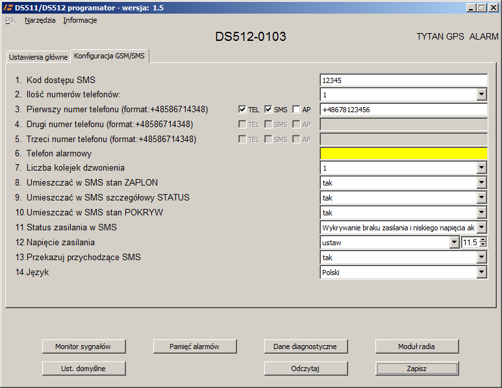Screen dimensions: 502x388
Task: Open the Narzędzia menu
Action: 40,21
